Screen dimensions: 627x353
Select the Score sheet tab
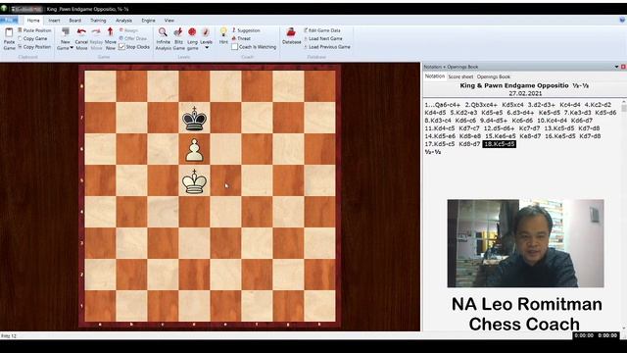pos(460,76)
